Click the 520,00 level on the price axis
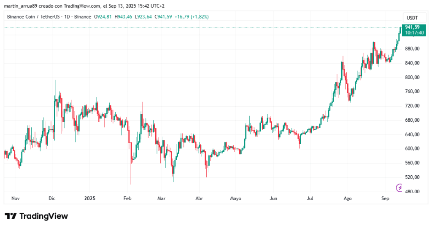The height and width of the screenshot is (228, 432). [x=412, y=177]
